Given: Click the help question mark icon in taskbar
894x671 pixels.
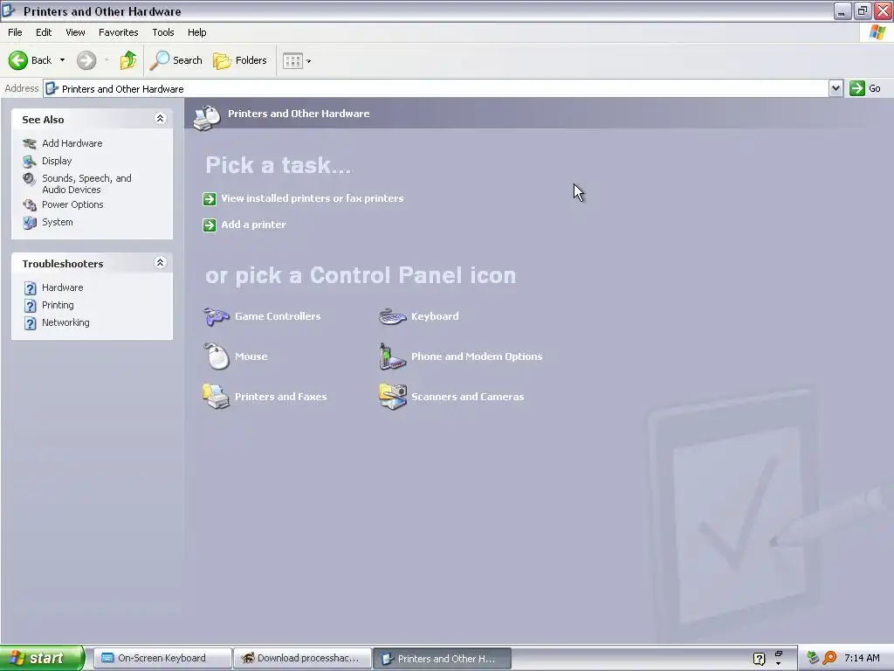Looking at the screenshot, I should pyautogui.click(x=759, y=659).
